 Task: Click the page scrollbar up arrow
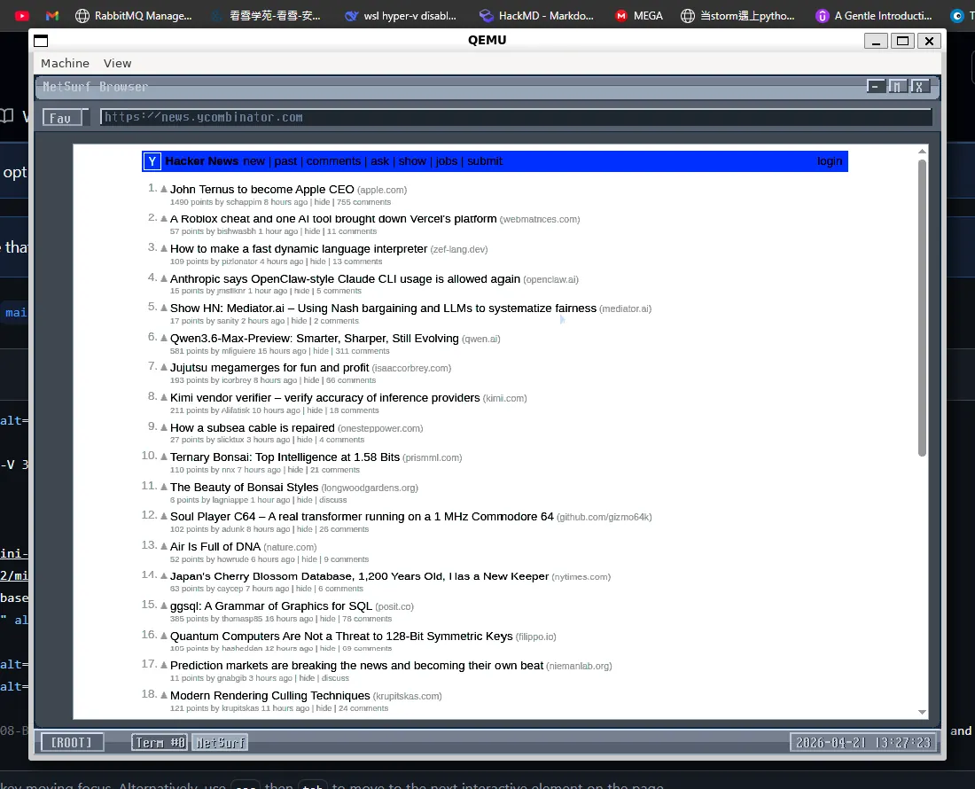922,151
